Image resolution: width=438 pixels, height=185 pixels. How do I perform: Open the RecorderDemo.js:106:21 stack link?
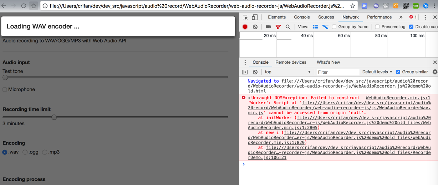tap(339, 153)
